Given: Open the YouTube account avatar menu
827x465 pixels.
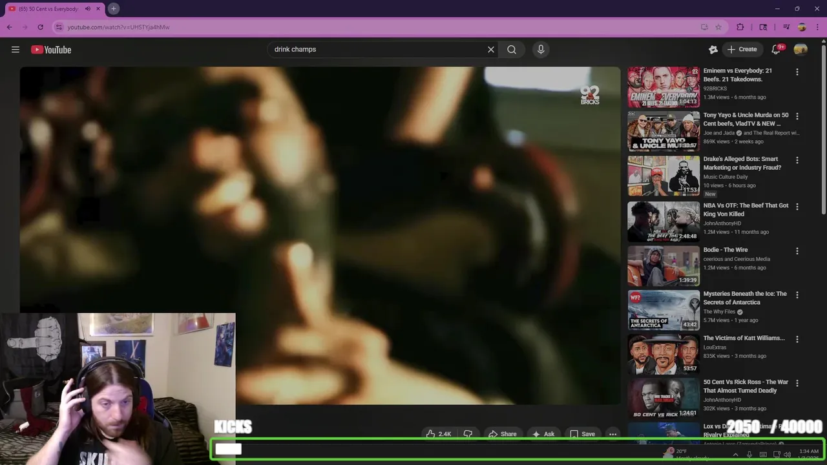Looking at the screenshot, I should coord(801,49).
